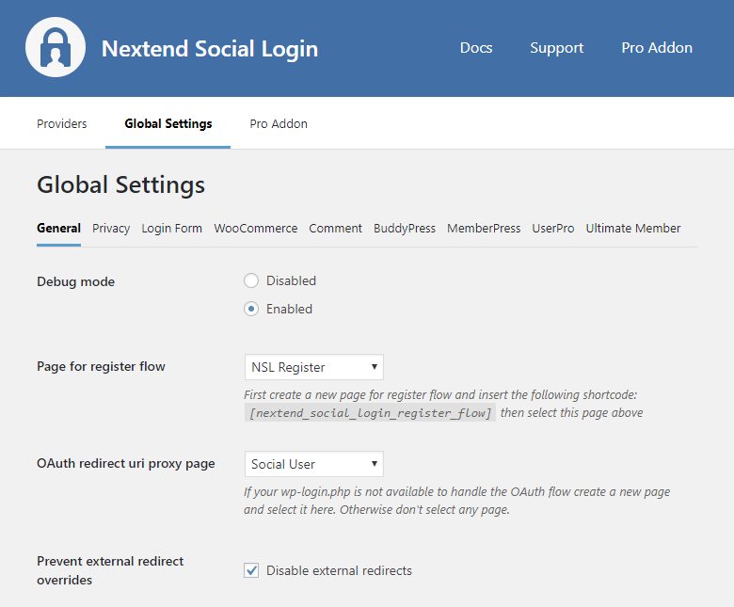The width and height of the screenshot is (734, 607).
Task: Open the Login Form sub-tab
Action: [171, 229]
